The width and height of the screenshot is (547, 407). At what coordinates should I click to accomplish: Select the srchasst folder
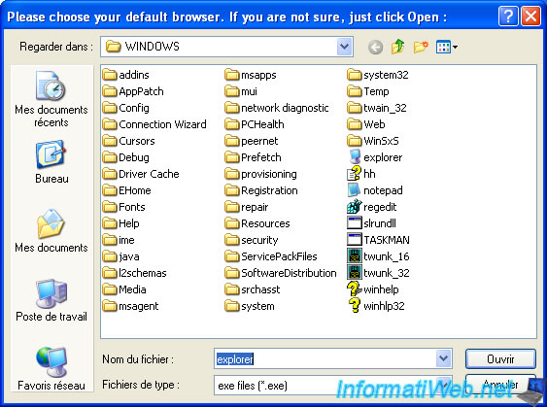coord(253,289)
